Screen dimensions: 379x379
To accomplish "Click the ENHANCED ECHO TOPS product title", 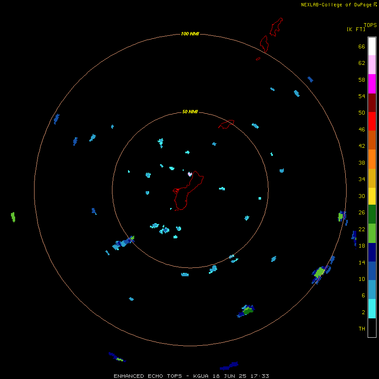I will tap(148, 376).
